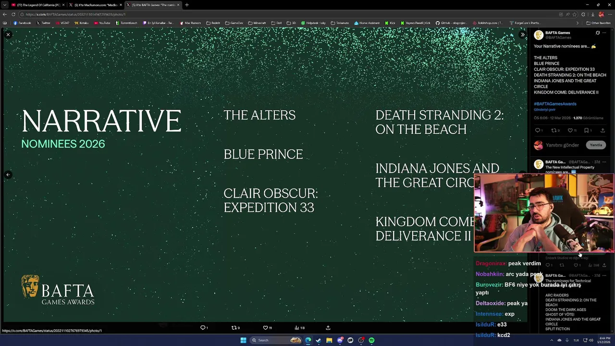Viewport: 615px width, 346px height.
Task: Open Spotify from taskbar
Action: (371, 340)
